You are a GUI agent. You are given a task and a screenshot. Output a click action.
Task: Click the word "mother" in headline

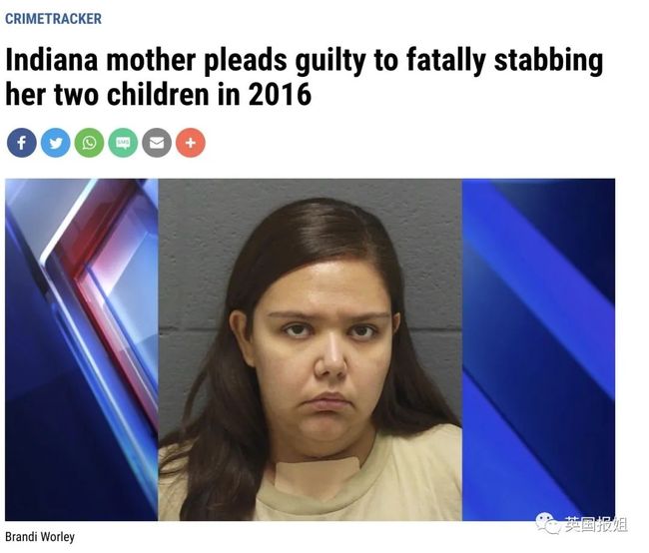151,60
